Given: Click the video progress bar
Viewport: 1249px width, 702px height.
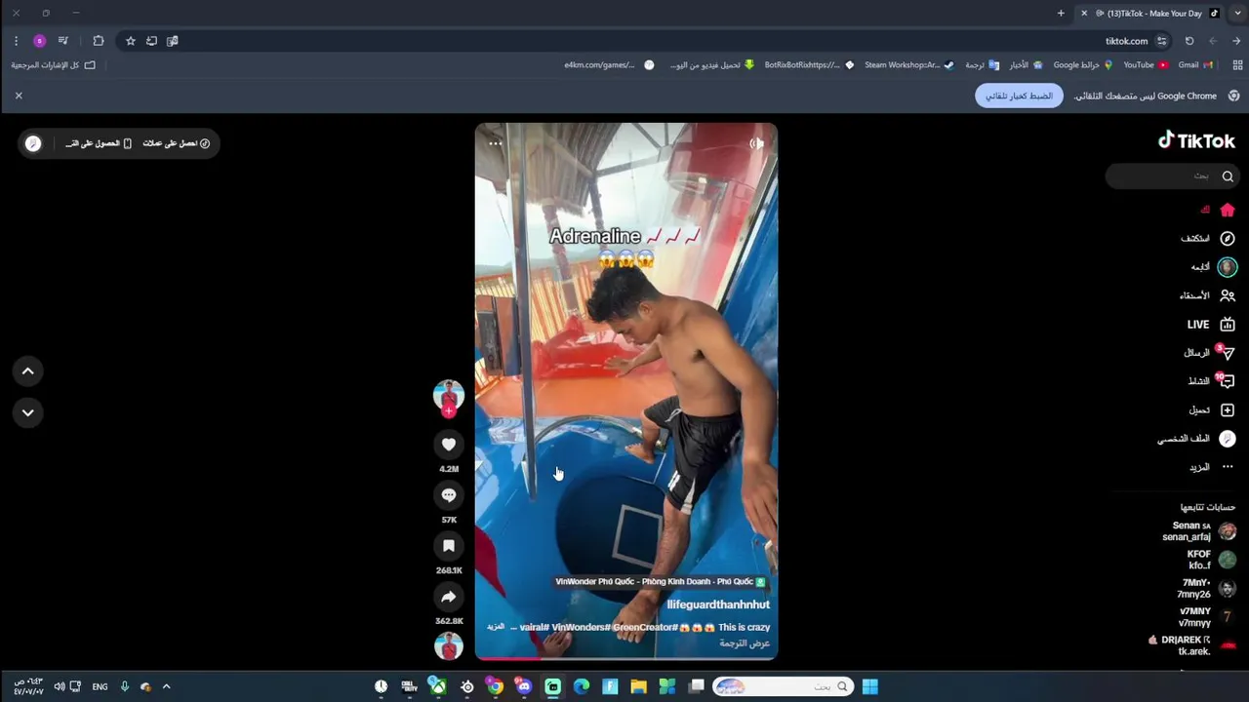Looking at the screenshot, I should coord(626,658).
